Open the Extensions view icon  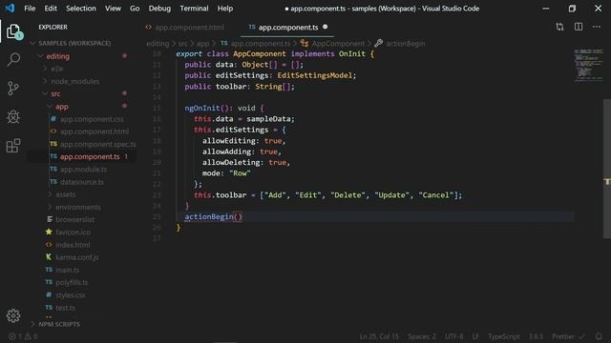(13, 146)
